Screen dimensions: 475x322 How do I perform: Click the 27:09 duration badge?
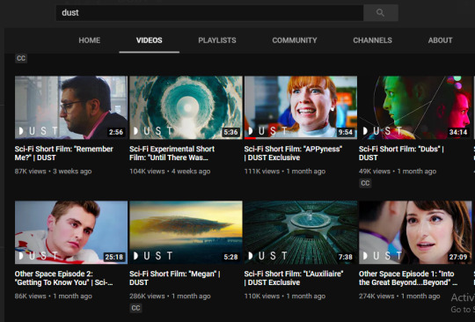click(x=458, y=257)
